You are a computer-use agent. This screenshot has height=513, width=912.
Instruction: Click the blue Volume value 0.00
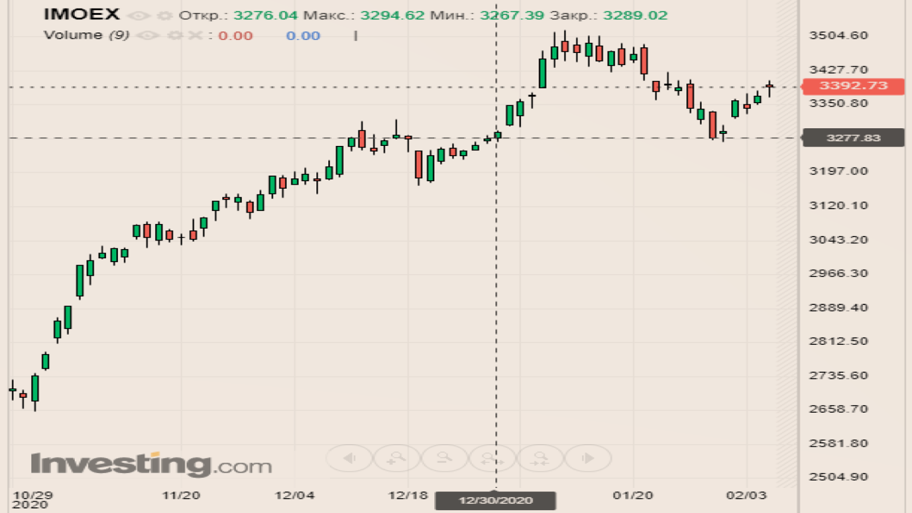pos(303,36)
